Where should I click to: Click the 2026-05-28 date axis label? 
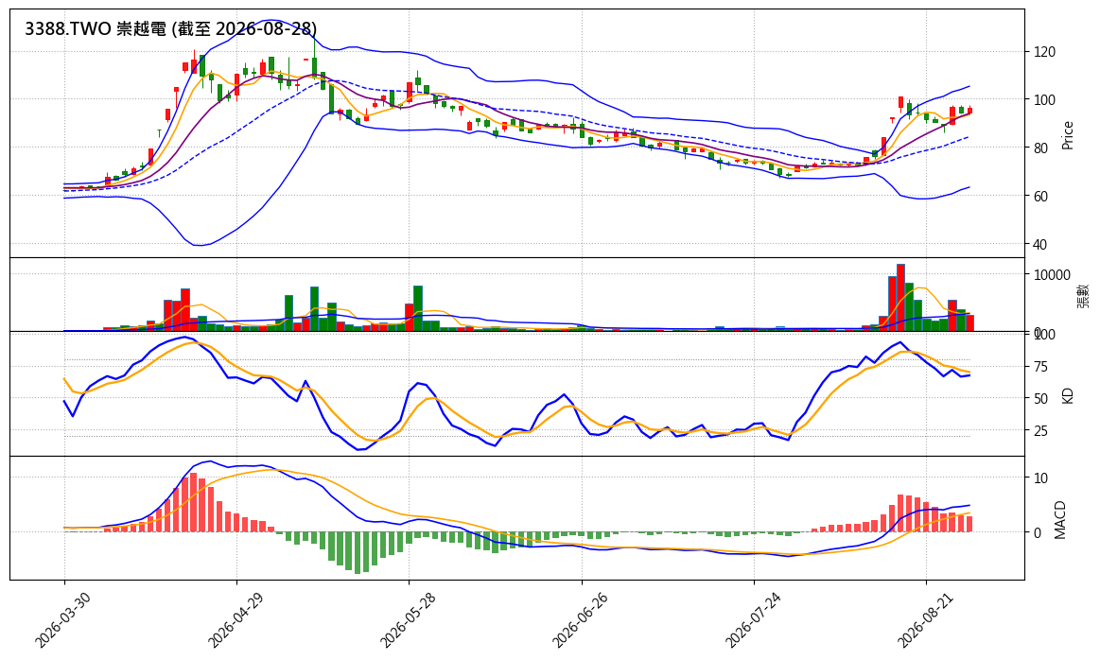(x=407, y=619)
